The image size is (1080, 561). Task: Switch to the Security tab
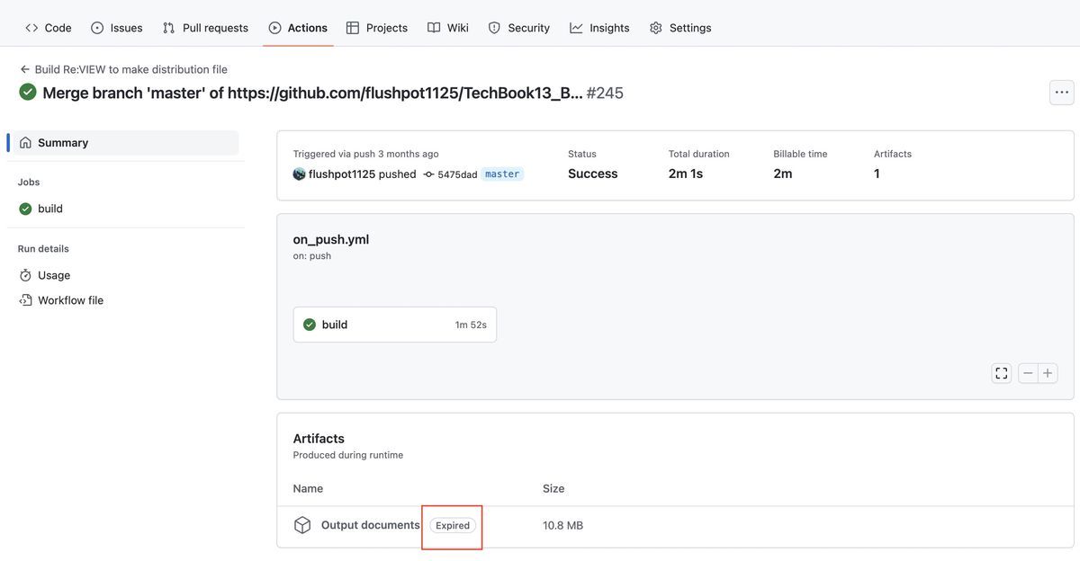click(x=519, y=28)
